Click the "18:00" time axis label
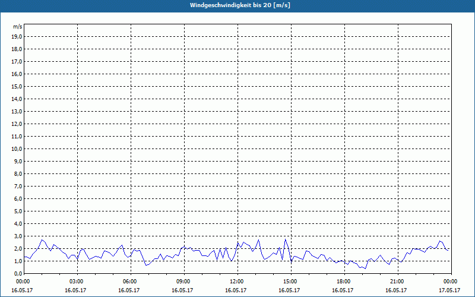 (x=344, y=282)
